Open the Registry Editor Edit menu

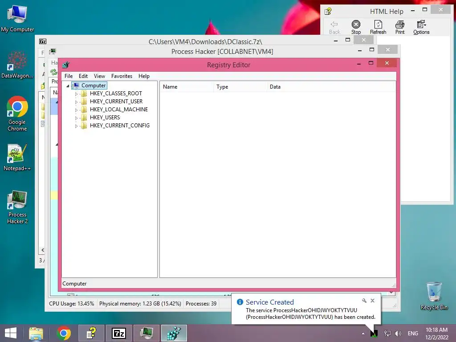(x=83, y=76)
